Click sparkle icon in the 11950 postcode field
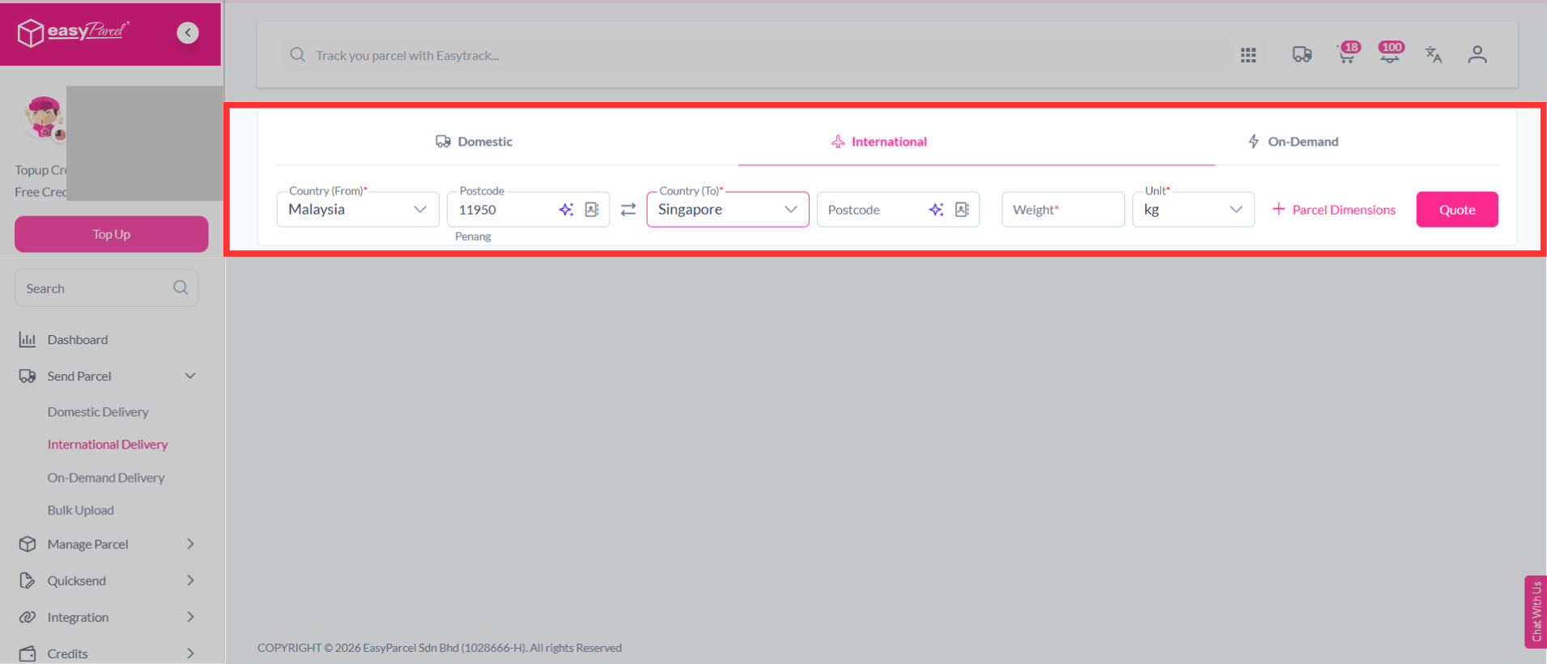Viewport: 1547px width, 664px height. pyautogui.click(x=566, y=210)
